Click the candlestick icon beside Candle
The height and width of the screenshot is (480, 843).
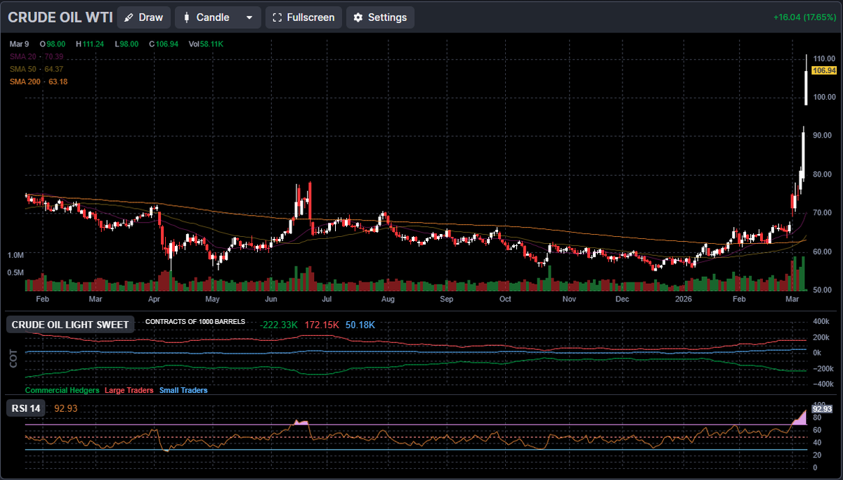pos(187,18)
